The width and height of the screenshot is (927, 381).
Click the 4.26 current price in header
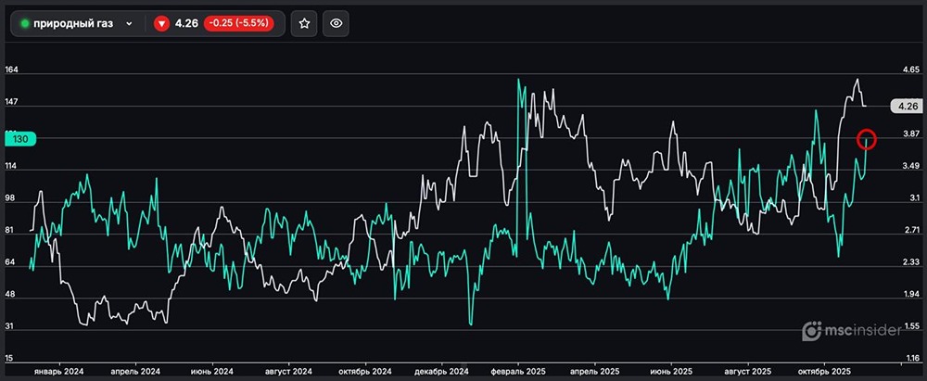click(x=187, y=24)
